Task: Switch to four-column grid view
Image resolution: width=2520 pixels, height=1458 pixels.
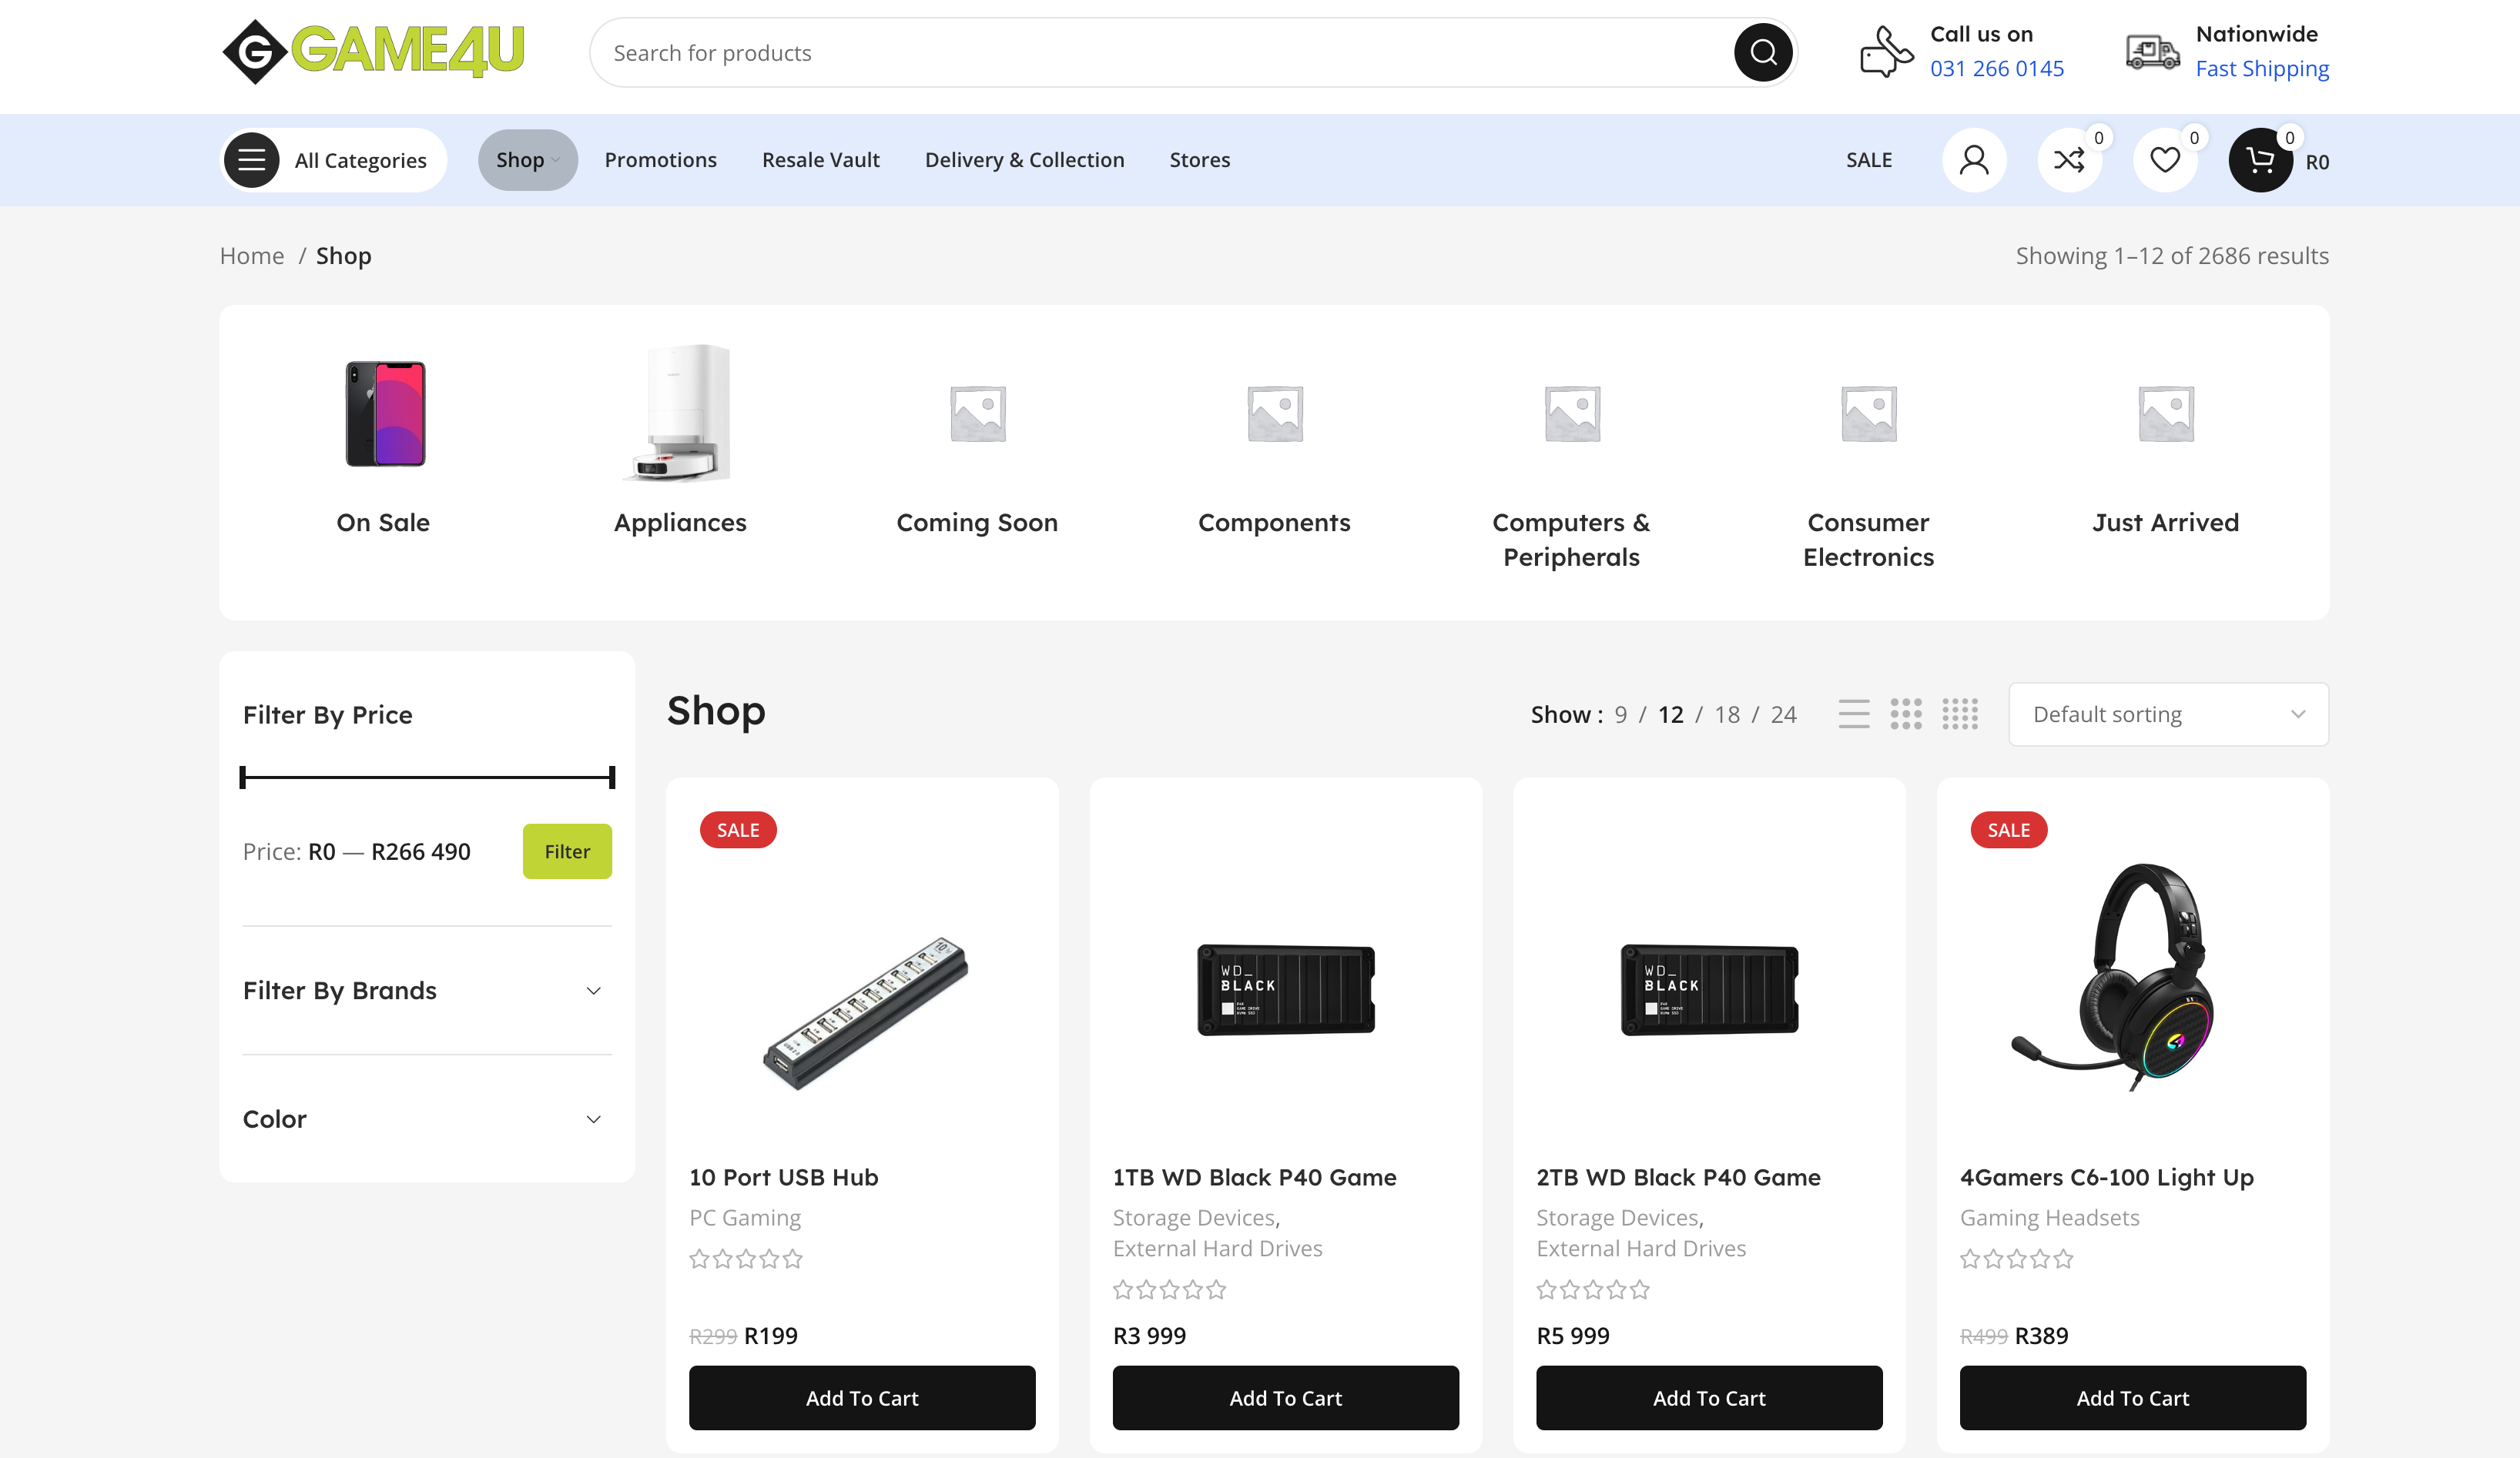Action: (1959, 714)
